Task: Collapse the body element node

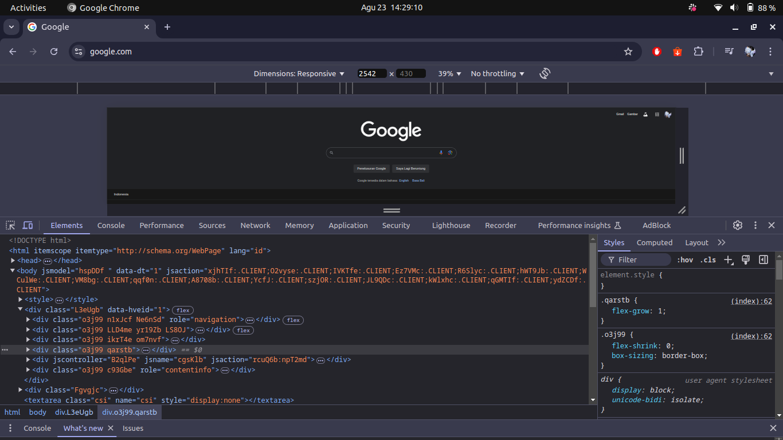Action: (13, 270)
